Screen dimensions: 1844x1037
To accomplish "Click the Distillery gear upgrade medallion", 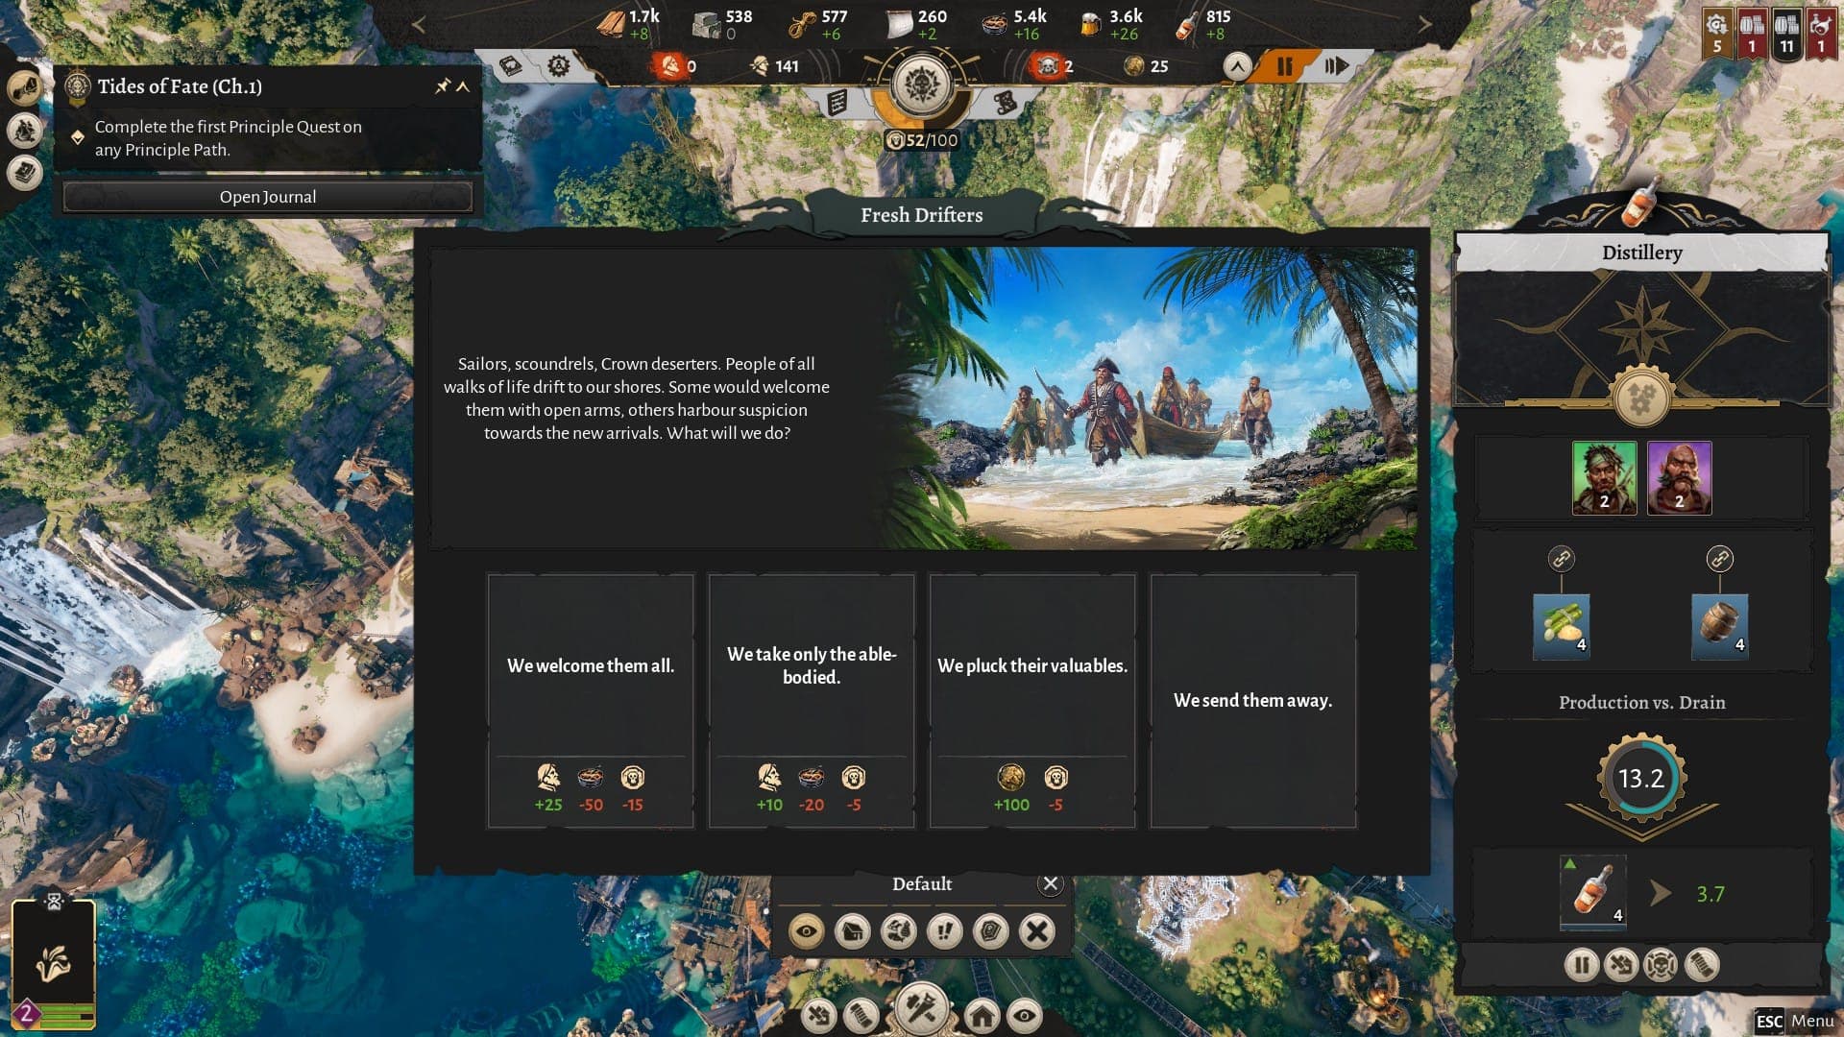I will click(x=1641, y=397).
